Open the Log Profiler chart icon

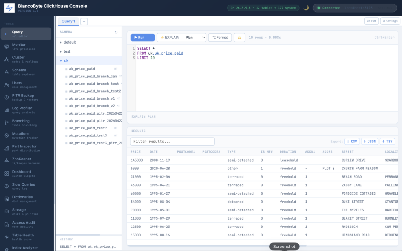pyautogui.click(x=7, y=110)
